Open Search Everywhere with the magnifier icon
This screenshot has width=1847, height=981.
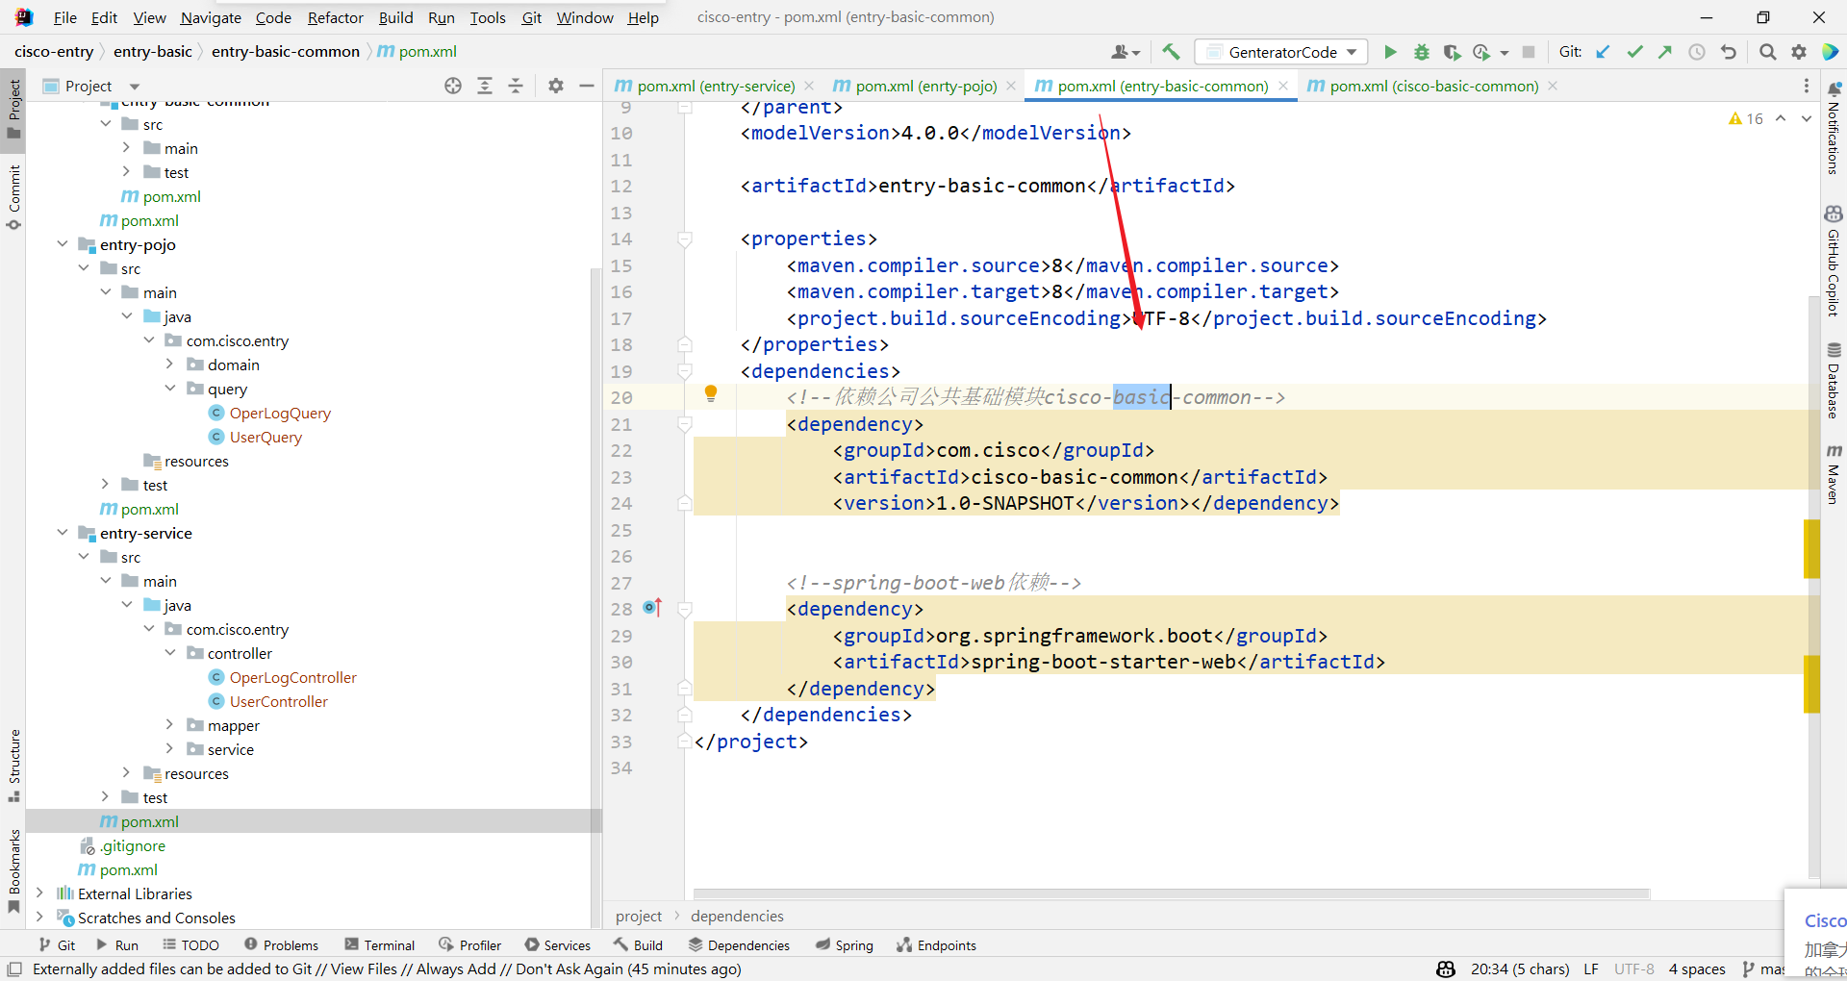point(1767,52)
